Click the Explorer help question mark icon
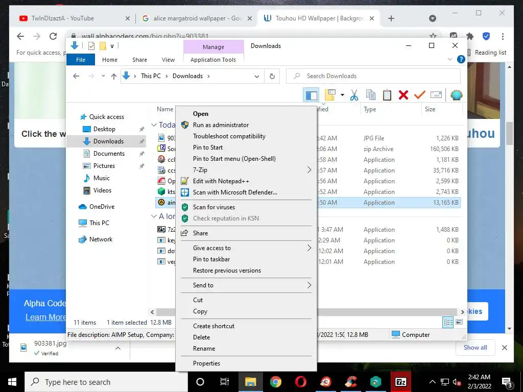This screenshot has height=392, width=523. (461, 59)
